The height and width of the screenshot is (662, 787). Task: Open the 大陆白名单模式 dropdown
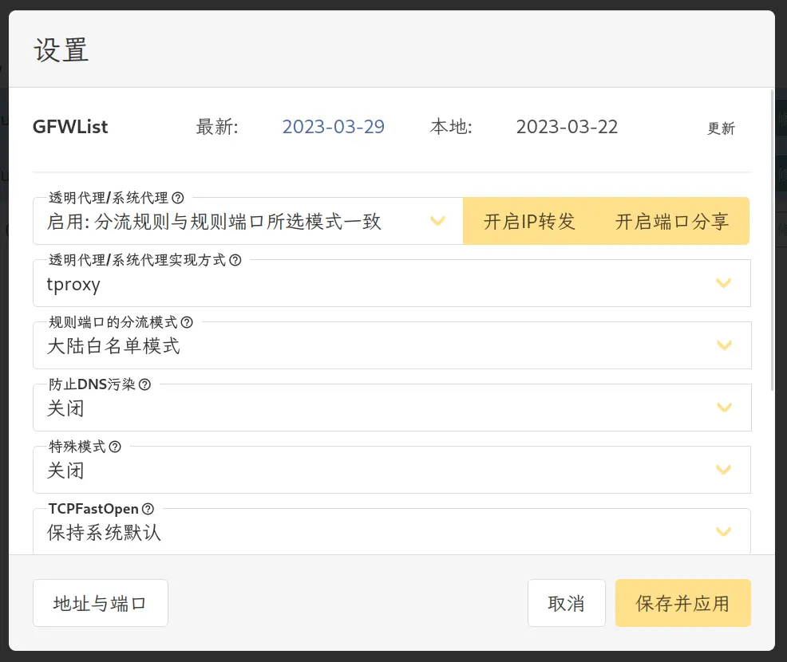(723, 345)
